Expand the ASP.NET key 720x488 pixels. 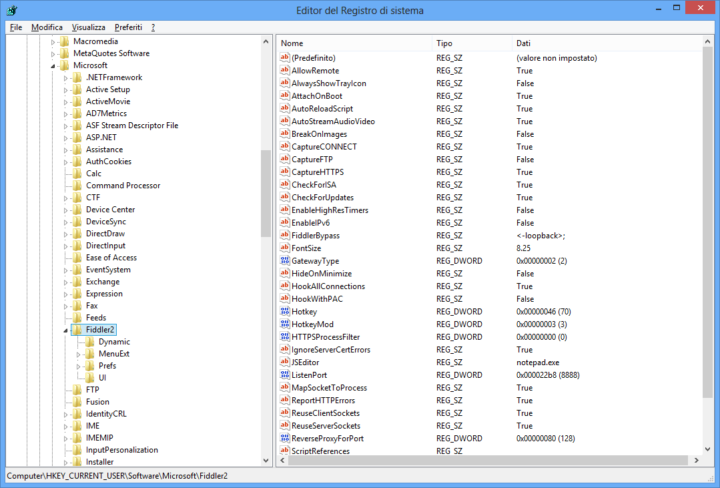point(65,138)
